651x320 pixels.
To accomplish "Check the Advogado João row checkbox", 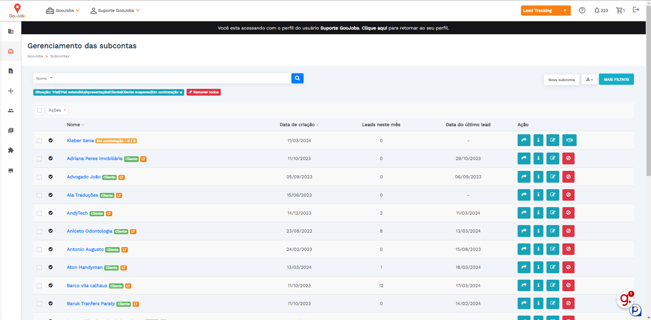I will pos(39,177).
